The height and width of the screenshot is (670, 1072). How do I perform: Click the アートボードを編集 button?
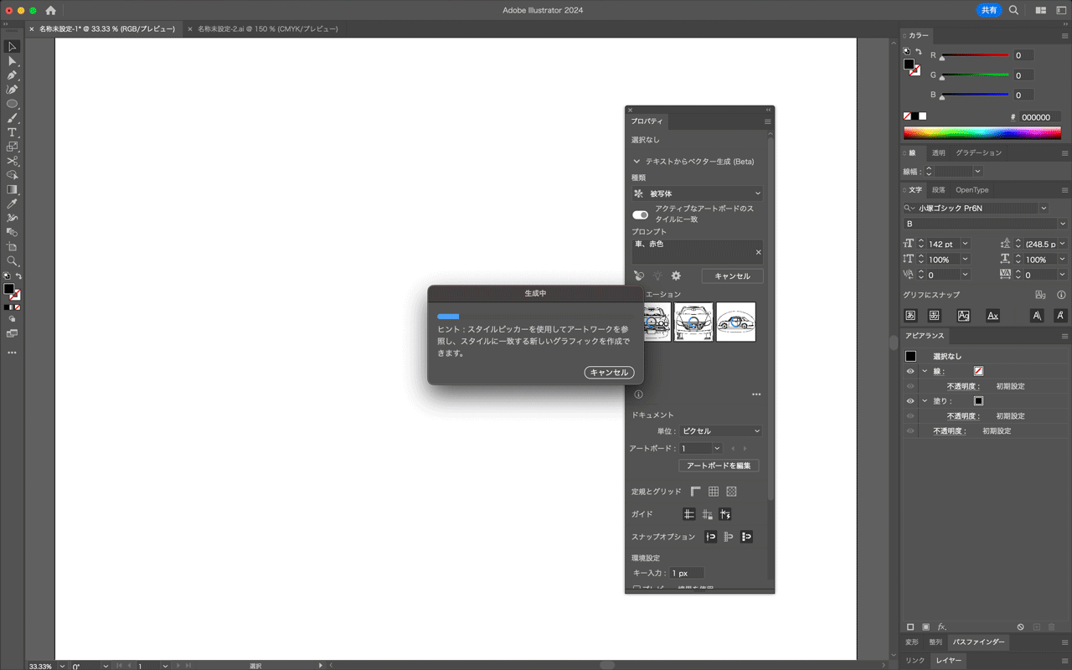point(719,466)
